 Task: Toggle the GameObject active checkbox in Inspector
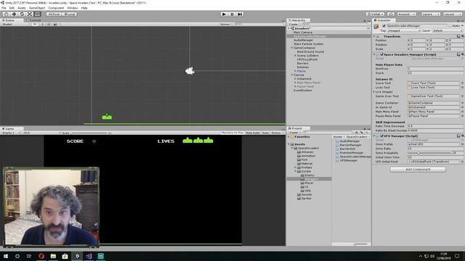[x=384, y=26]
